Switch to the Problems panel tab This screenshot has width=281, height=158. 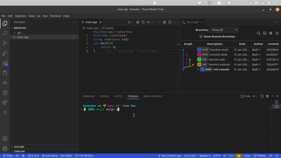click(89, 97)
